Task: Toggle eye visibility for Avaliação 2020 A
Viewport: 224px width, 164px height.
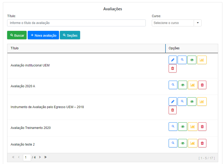Action: coord(183,85)
